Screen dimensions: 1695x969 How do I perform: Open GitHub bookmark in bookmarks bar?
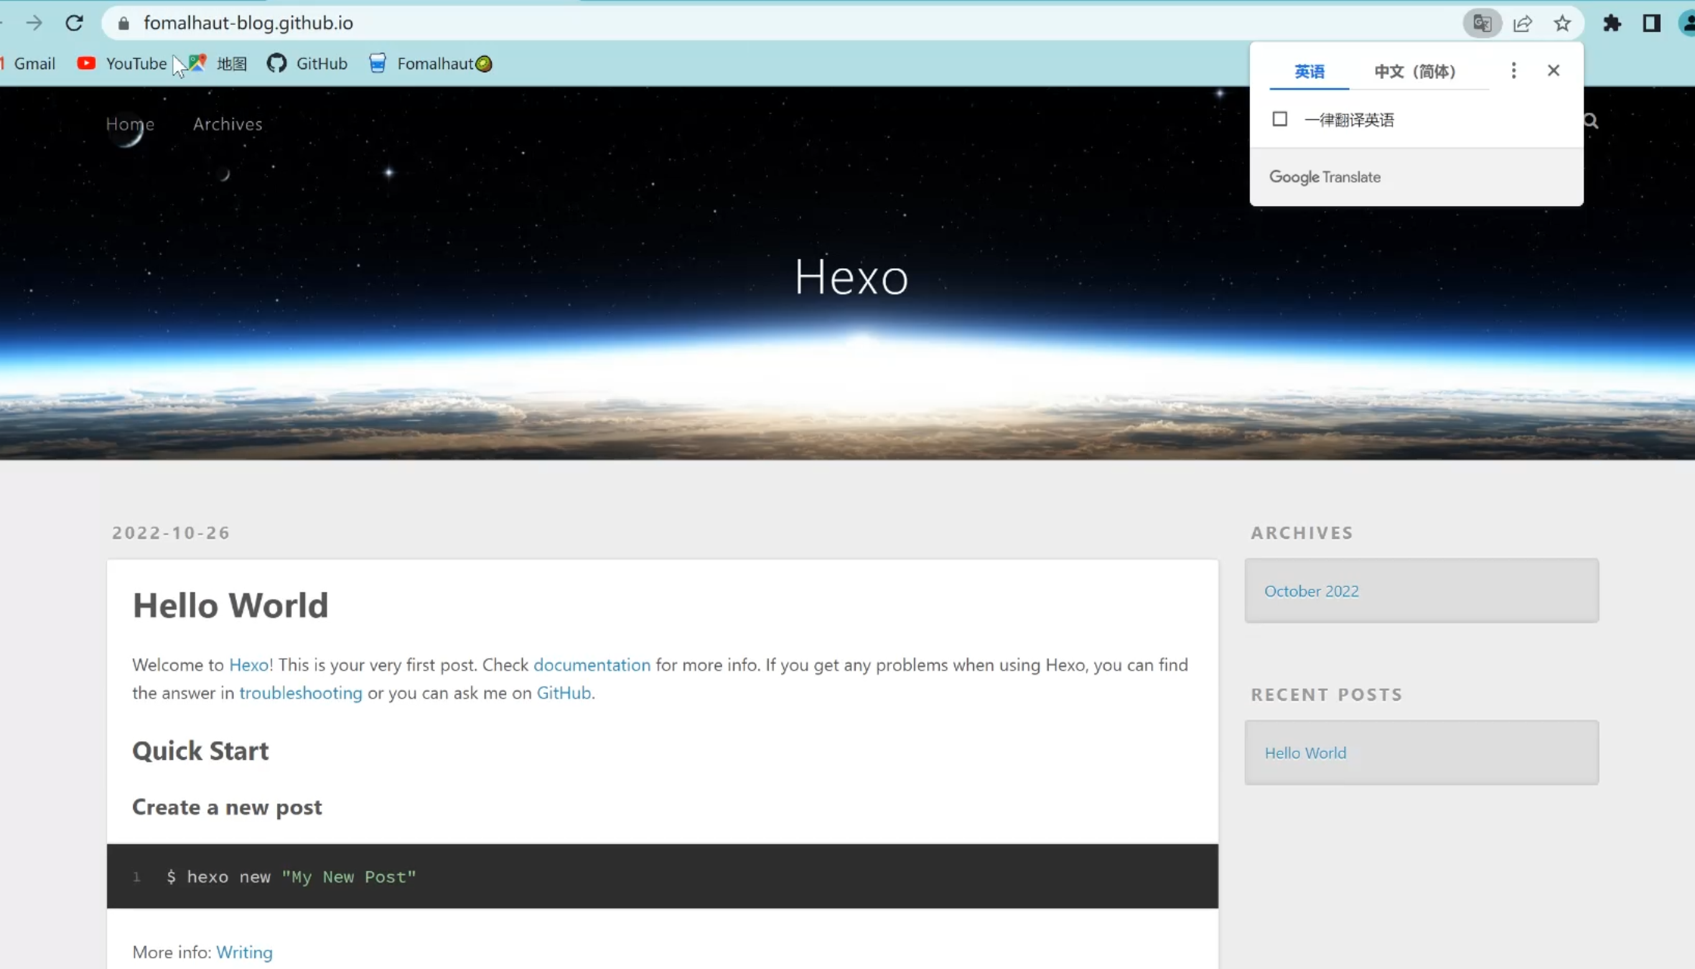click(x=307, y=63)
